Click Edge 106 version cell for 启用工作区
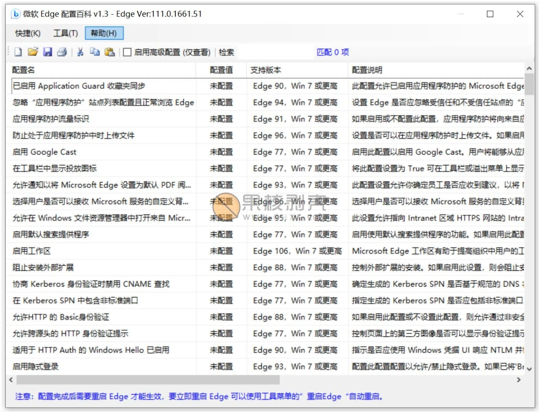Screen dimensions: 540x413 point(297,251)
